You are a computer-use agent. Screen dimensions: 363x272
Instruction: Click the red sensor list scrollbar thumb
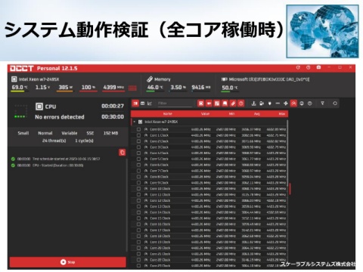(x=290, y=189)
